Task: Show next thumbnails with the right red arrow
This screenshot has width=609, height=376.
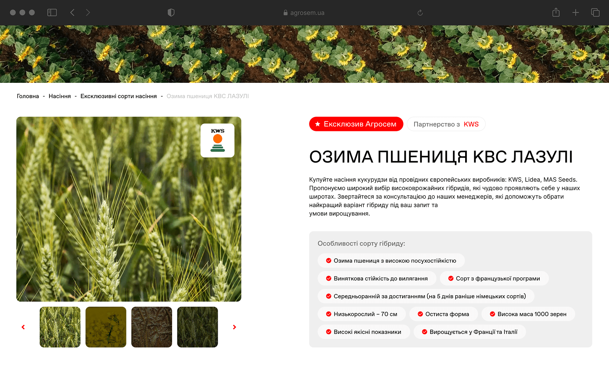Action: pyautogui.click(x=234, y=327)
